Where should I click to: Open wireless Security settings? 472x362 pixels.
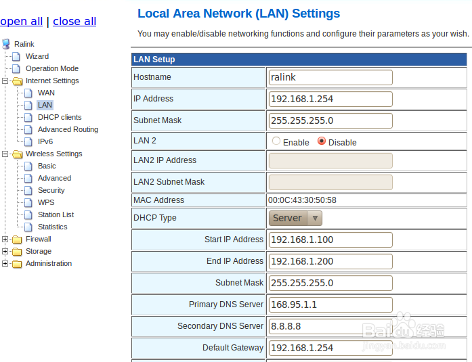(51, 190)
